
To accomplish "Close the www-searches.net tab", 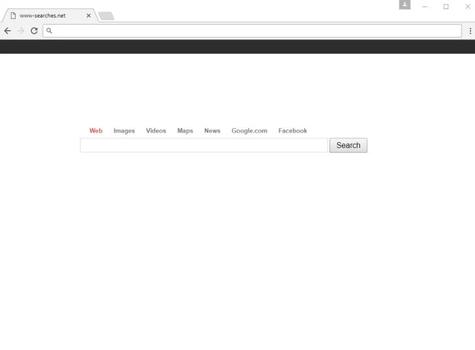I will pyautogui.click(x=88, y=16).
